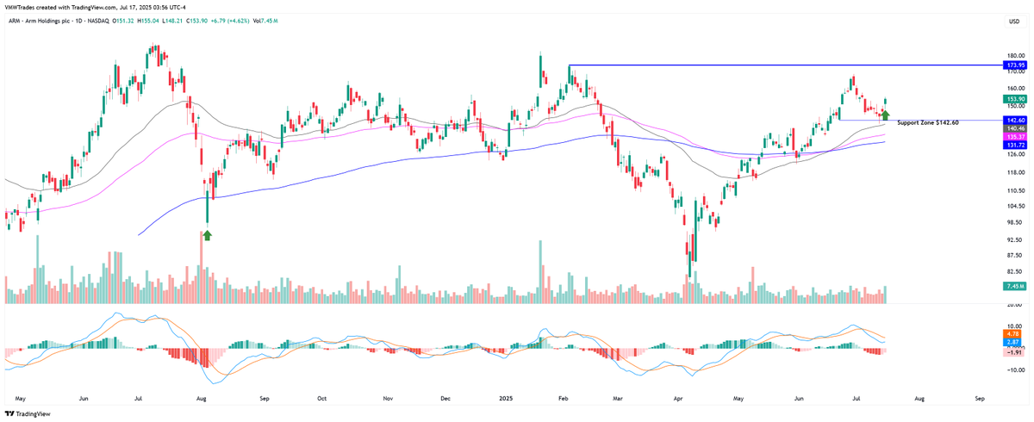Click the 180.00 price axis tick
This screenshot has height=422, width=1034.
coord(1014,55)
